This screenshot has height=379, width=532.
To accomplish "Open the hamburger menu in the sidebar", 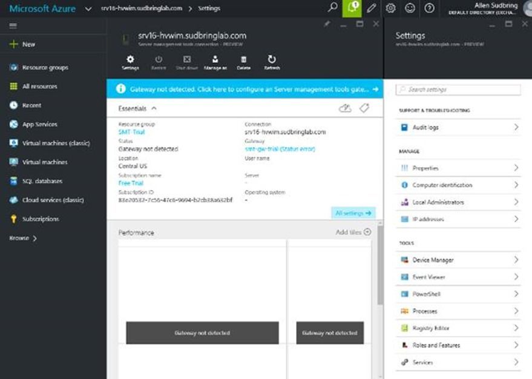I will 13,26.
